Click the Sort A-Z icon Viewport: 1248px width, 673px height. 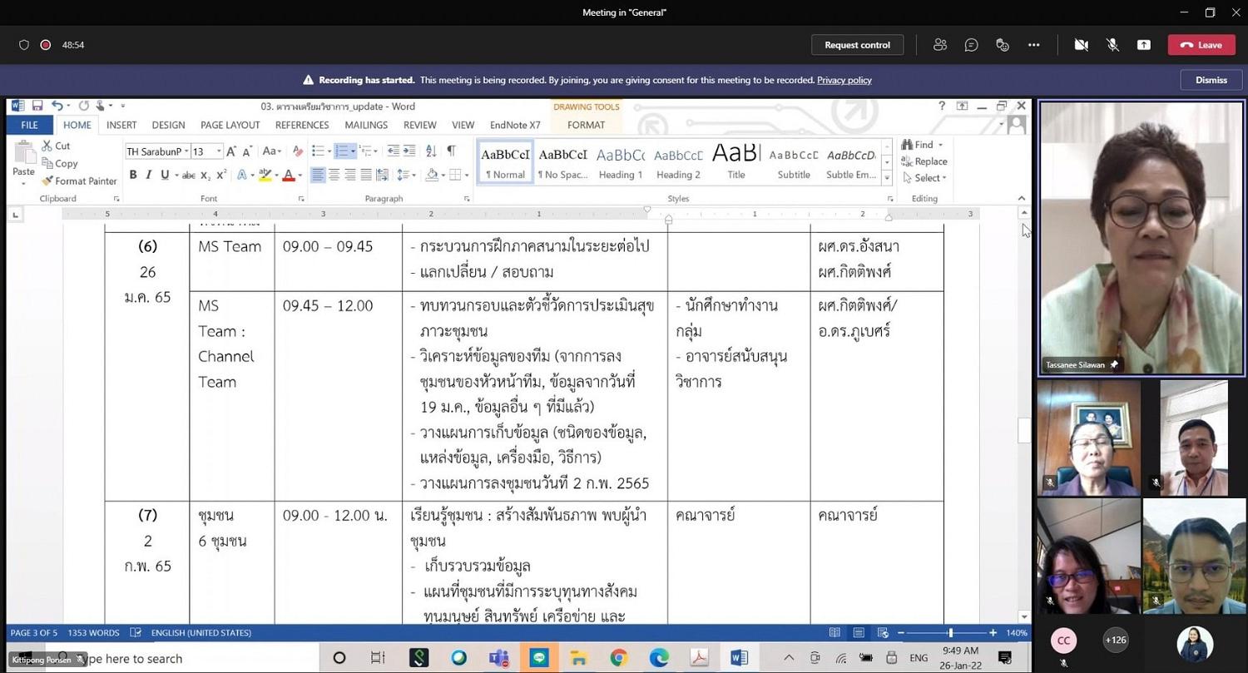point(431,151)
